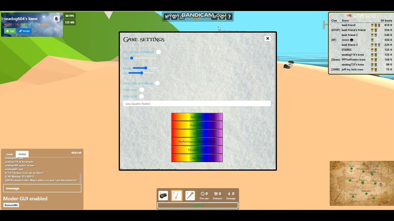Toggle the View Sails switch
The height and width of the screenshot is (221, 394).
click(x=157, y=83)
